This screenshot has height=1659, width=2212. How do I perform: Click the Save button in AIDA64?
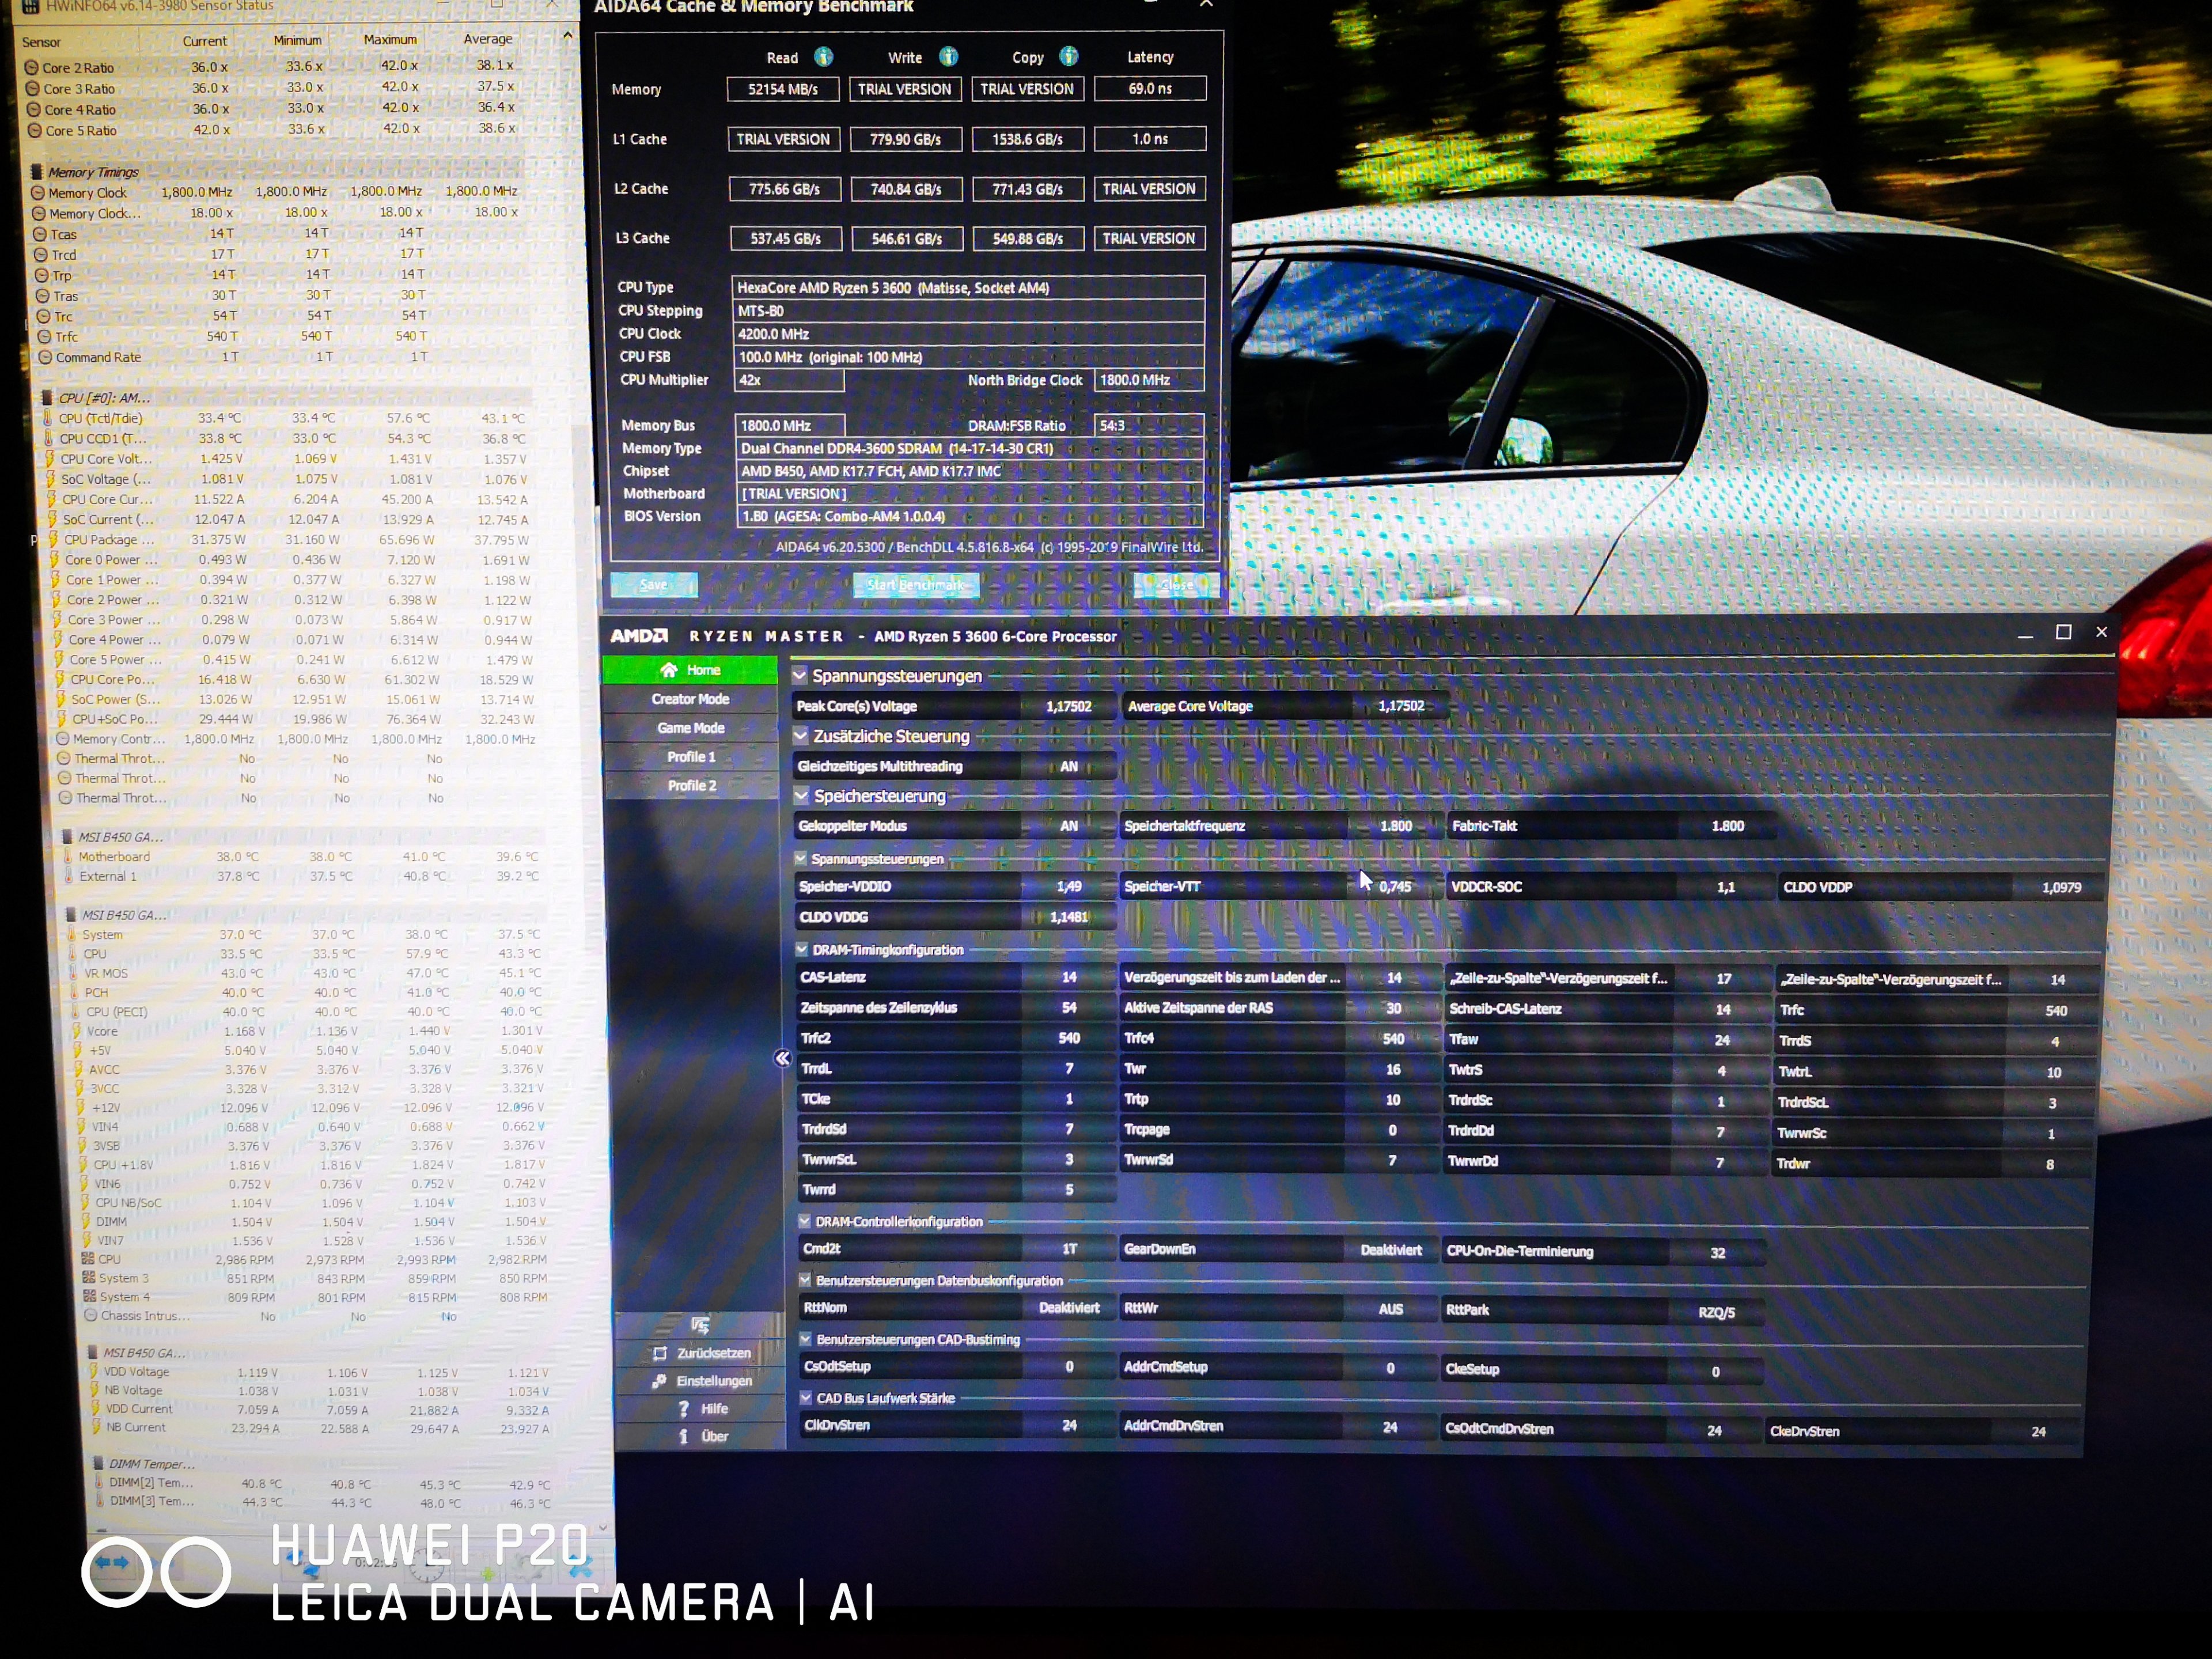653,585
